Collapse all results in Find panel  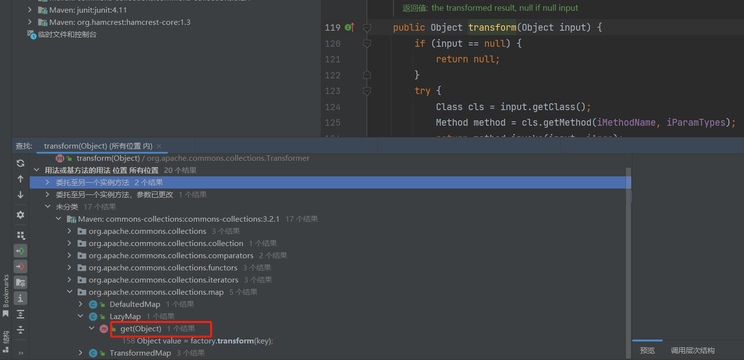pos(20,330)
